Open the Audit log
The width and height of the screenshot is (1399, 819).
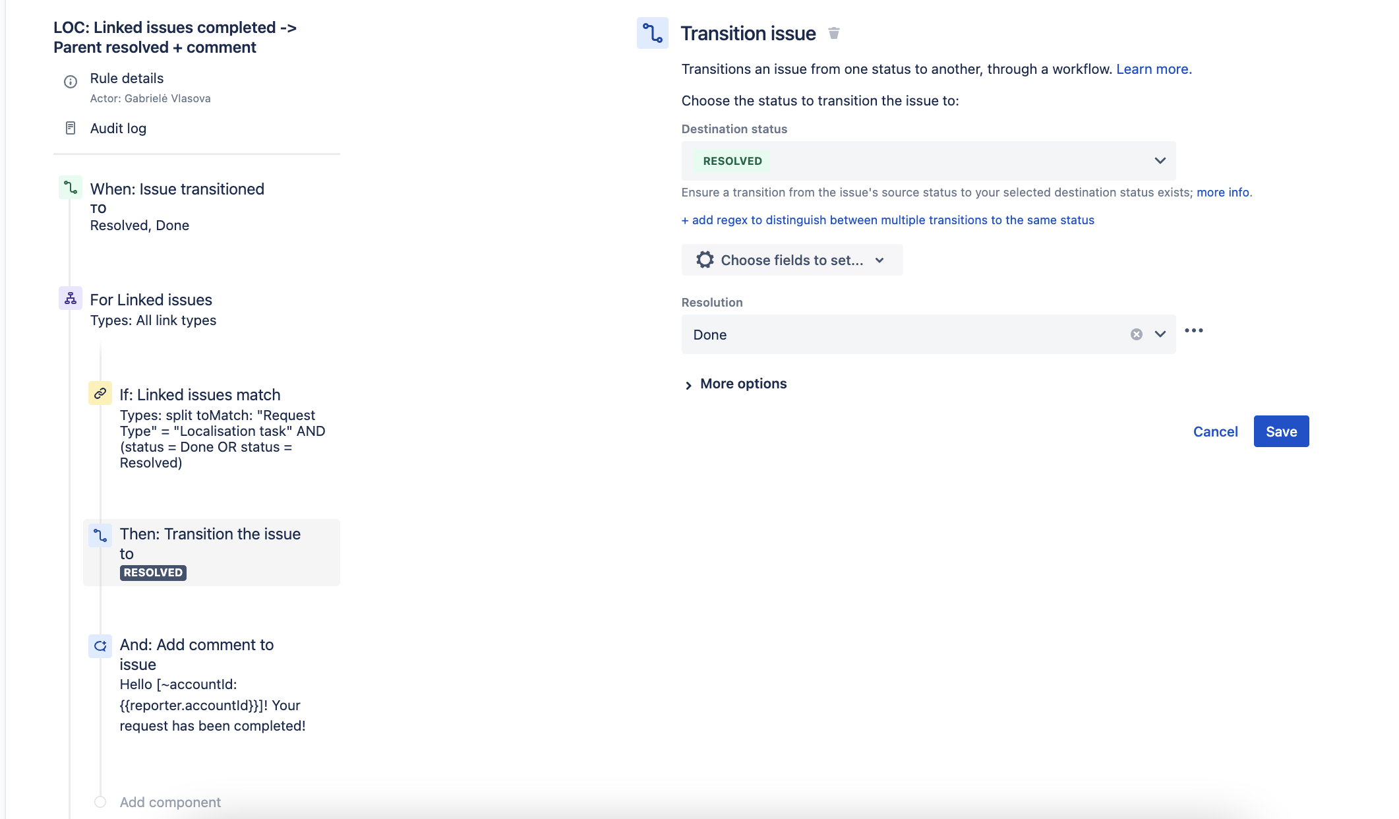(118, 128)
